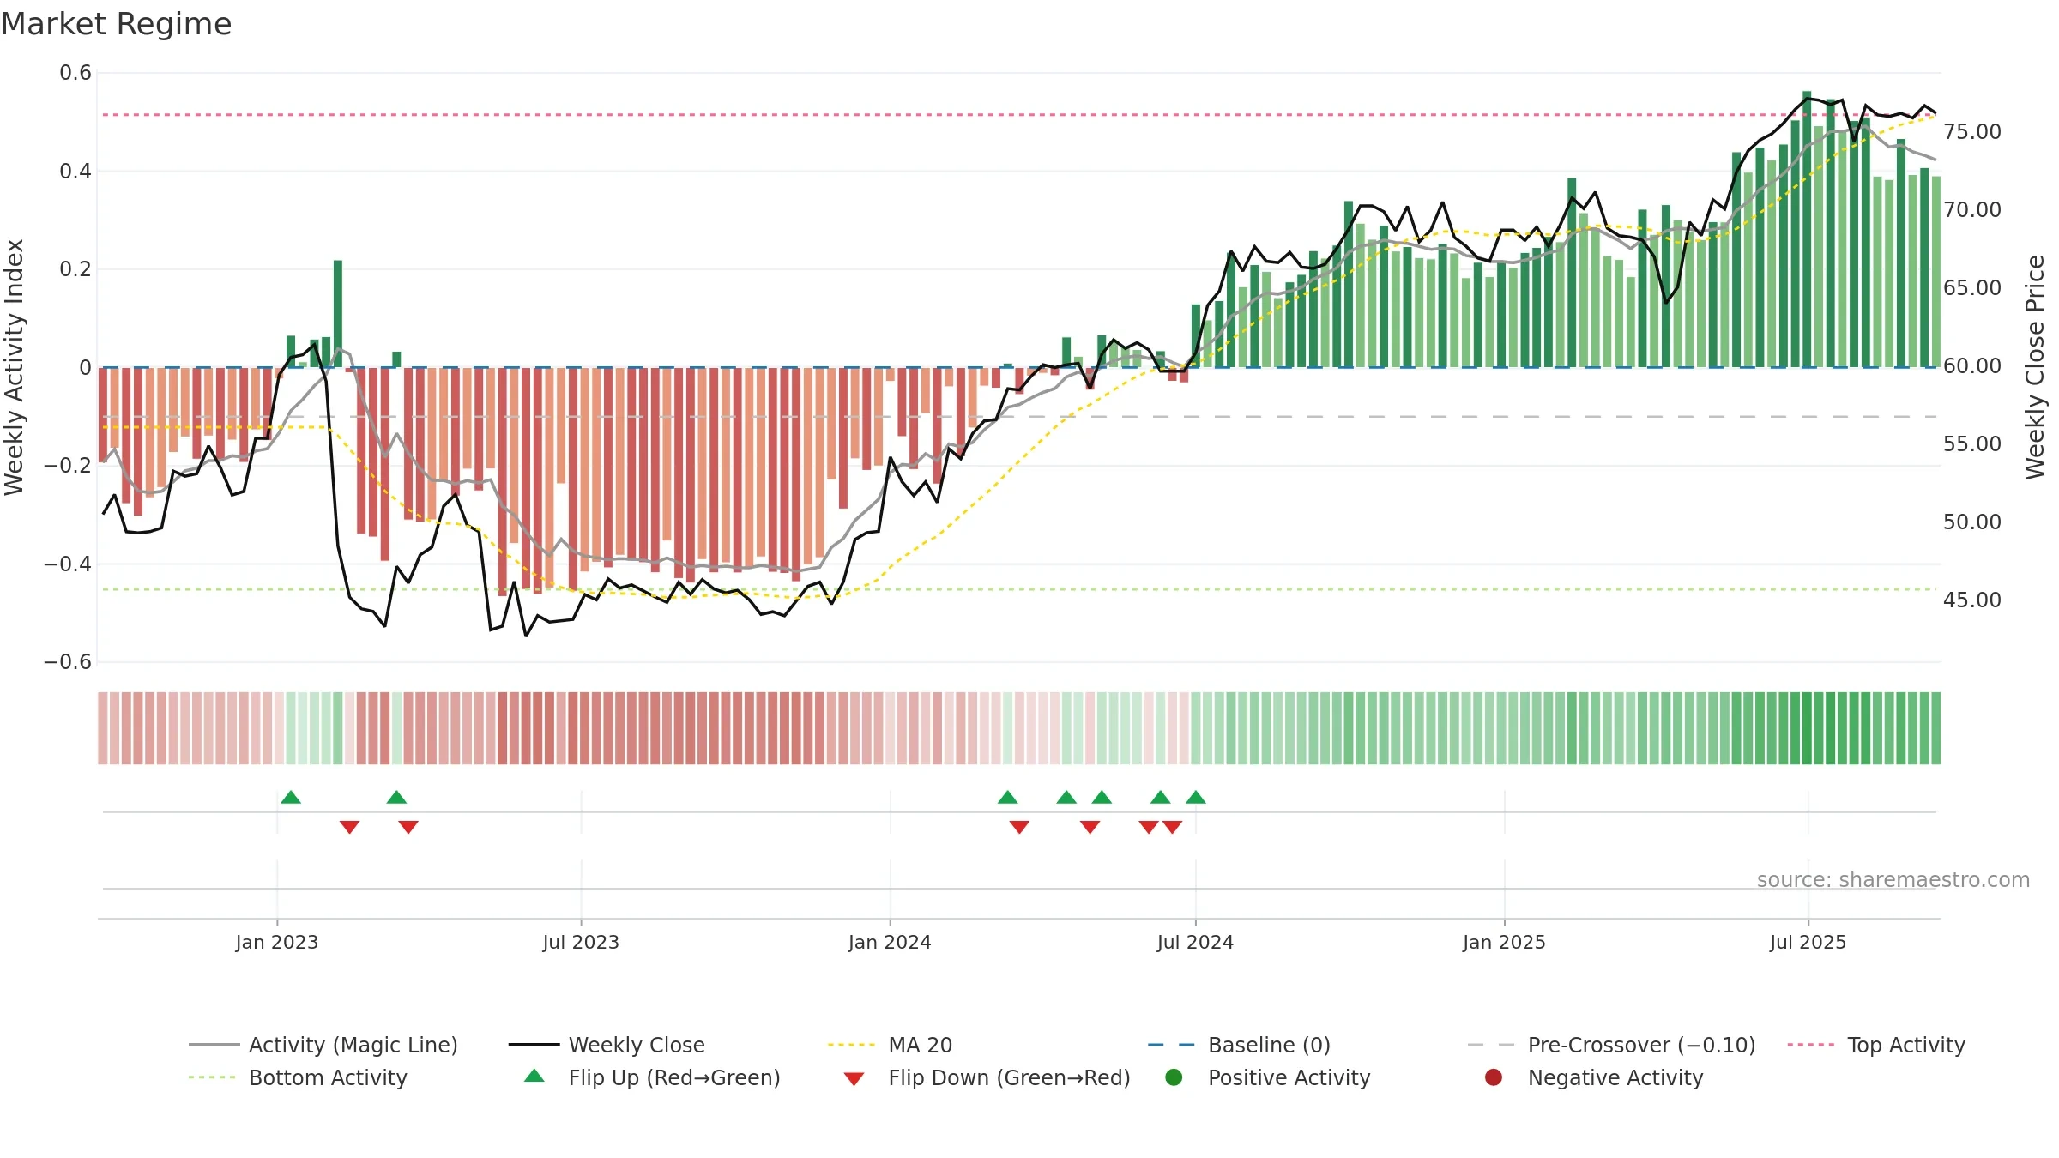Screen dimensions: 2059x1158
Task: Toggle the Flip Up (Red→Green) legend entry
Action: pos(652,1077)
